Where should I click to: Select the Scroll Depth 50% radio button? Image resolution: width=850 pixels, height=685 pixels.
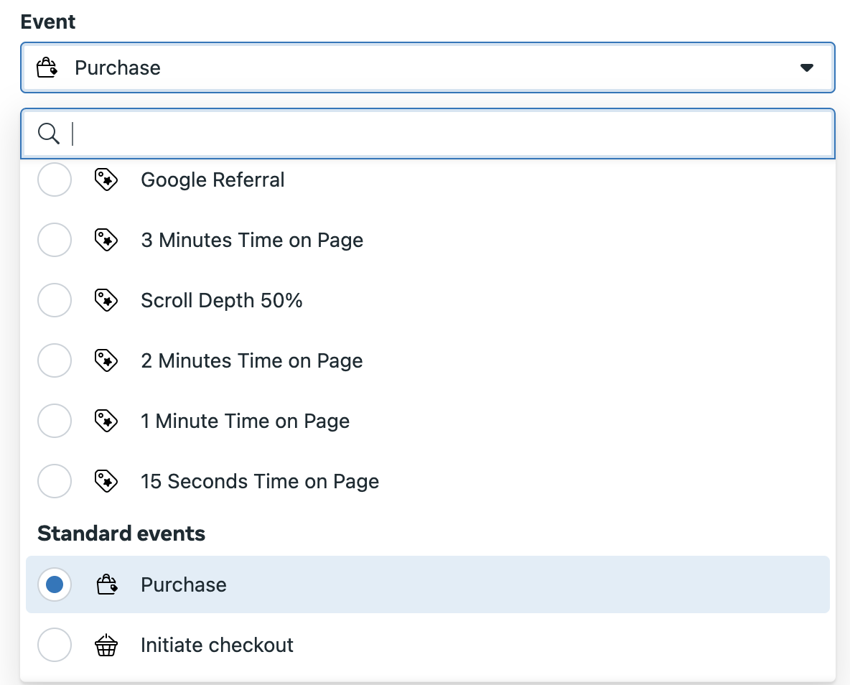point(55,300)
